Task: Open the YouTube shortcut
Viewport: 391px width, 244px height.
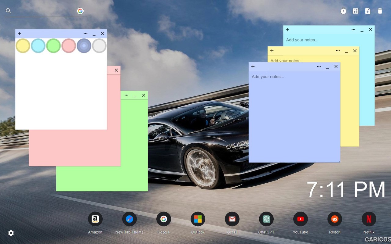Action: tap(301, 219)
